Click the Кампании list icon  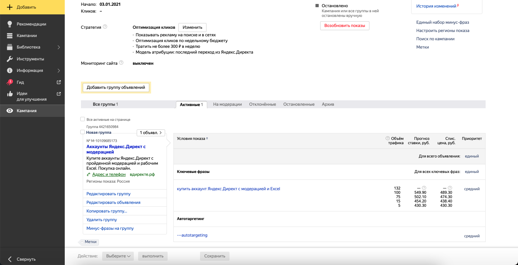click(x=10, y=36)
